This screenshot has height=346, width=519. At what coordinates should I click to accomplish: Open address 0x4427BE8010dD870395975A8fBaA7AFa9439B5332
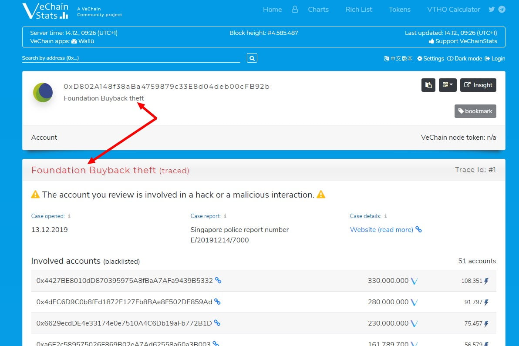(x=125, y=281)
